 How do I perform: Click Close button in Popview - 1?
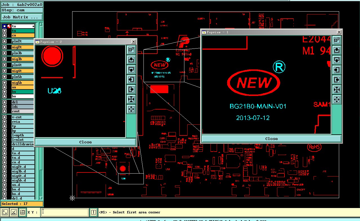pos(271,139)
